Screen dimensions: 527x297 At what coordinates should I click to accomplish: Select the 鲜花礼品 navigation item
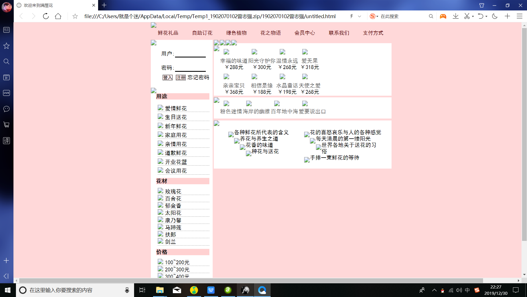[x=168, y=33]
